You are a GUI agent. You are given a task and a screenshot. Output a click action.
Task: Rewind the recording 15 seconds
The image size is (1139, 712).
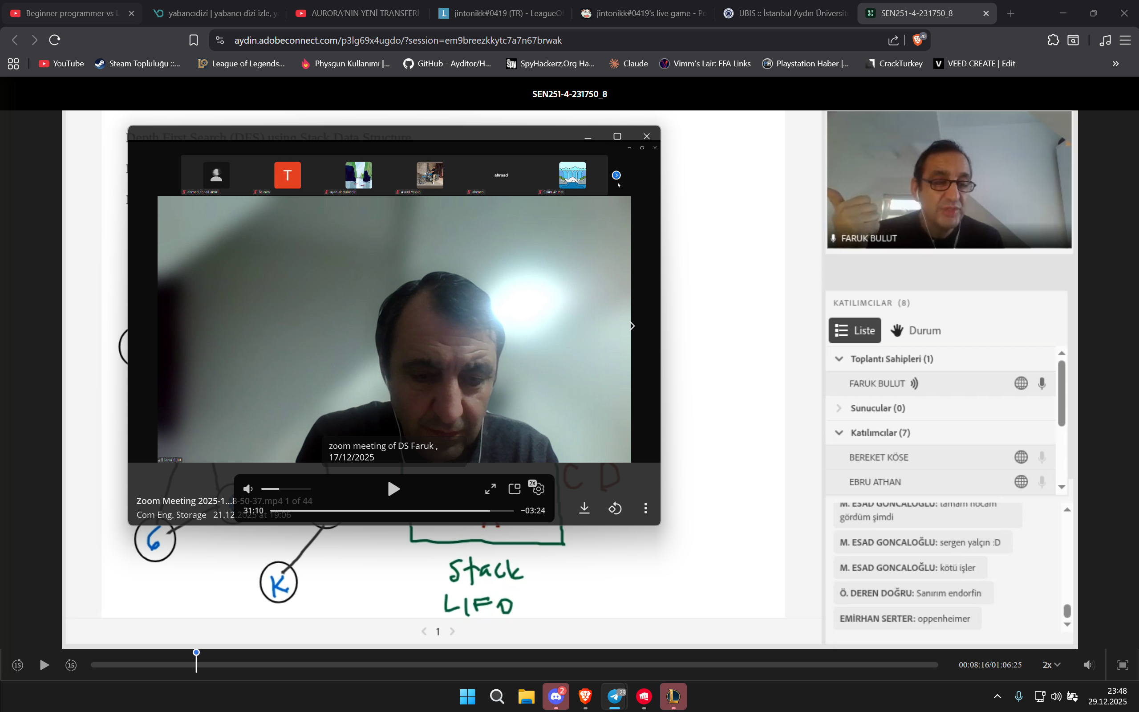point(17,665)
